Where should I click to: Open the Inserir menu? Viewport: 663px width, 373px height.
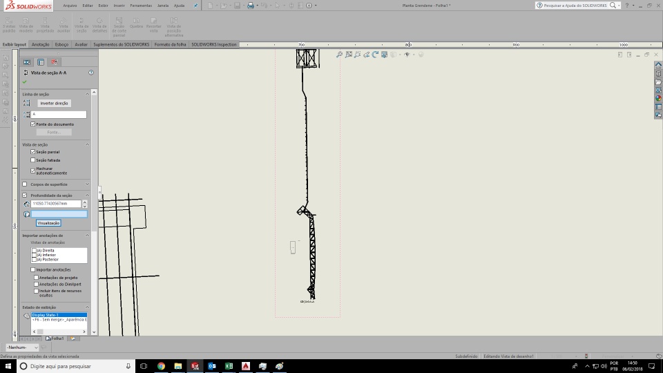119,6
